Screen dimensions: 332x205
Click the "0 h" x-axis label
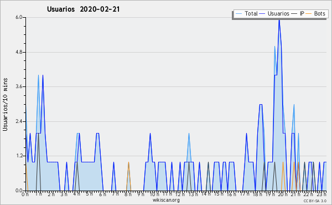pos(25,194)
